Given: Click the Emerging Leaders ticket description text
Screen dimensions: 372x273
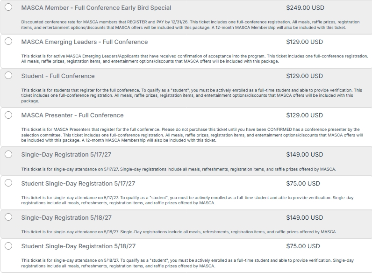Looking at the screenshot, I should [x=194, y=58].
